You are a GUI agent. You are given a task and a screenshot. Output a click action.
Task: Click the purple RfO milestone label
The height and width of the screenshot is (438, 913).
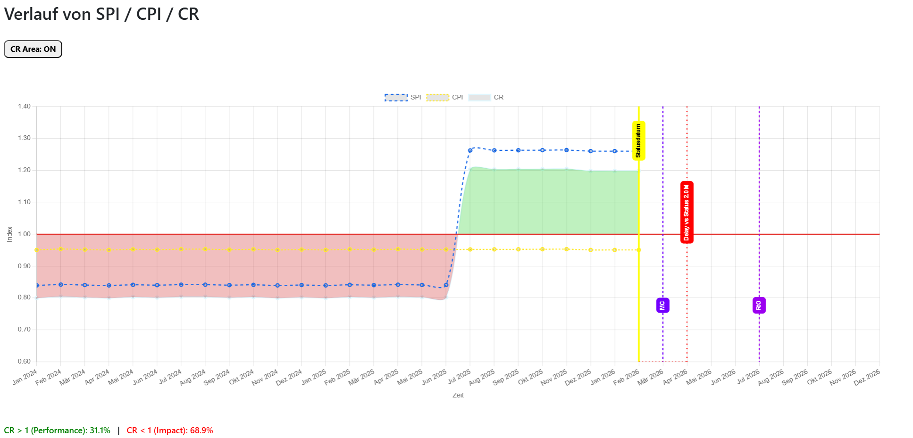(x=759, y=306)
